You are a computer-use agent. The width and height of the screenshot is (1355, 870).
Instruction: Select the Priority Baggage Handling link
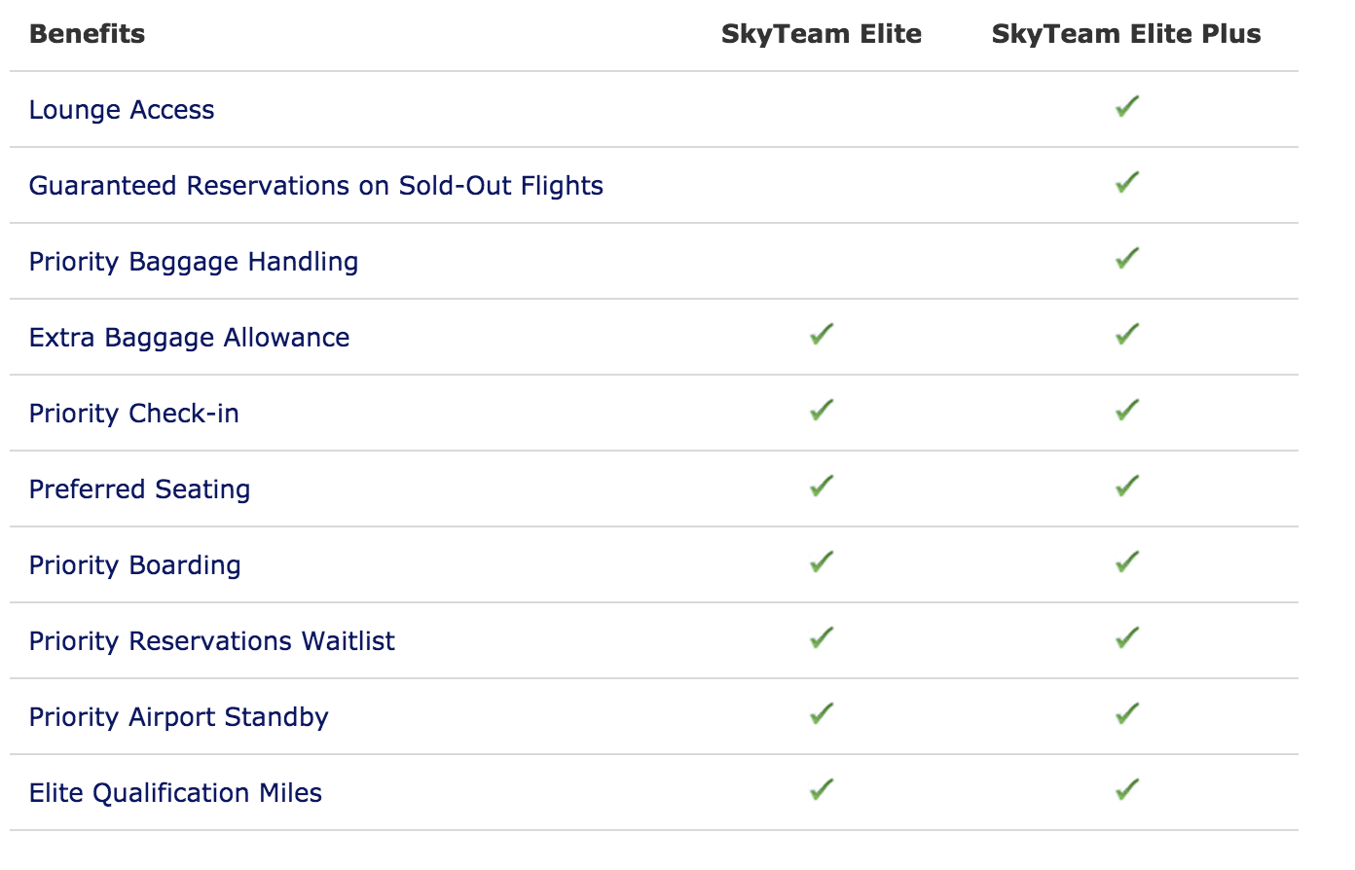[194, 262]
